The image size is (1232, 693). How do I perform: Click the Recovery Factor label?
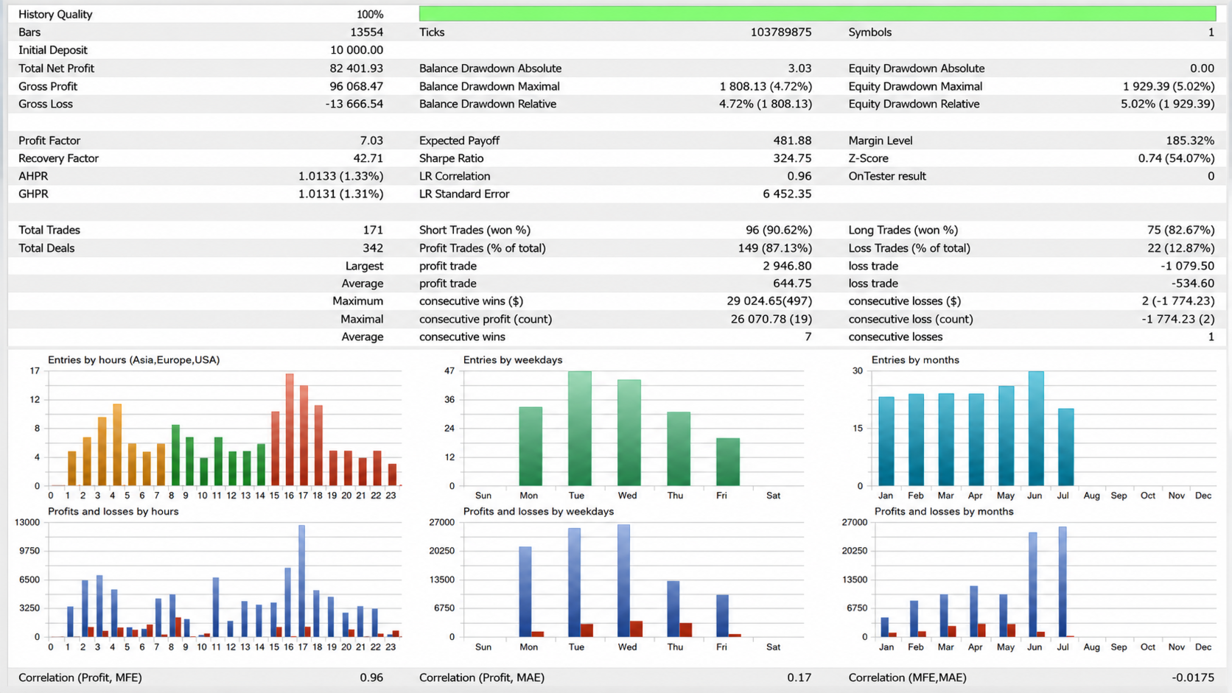58,158
